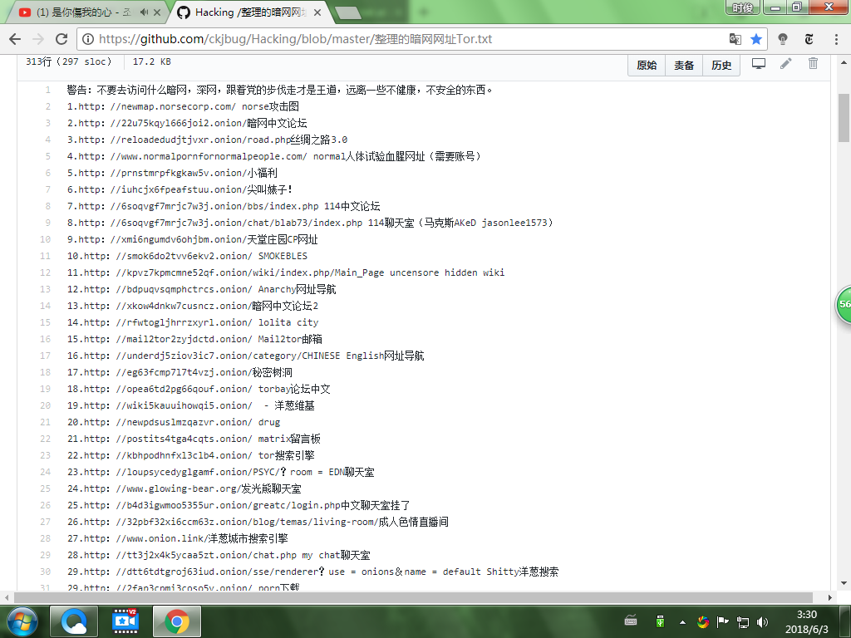The height and width of the screenshot is (638, 851).
Task: Open the translate page icon
Action: [x=735, y=39]
